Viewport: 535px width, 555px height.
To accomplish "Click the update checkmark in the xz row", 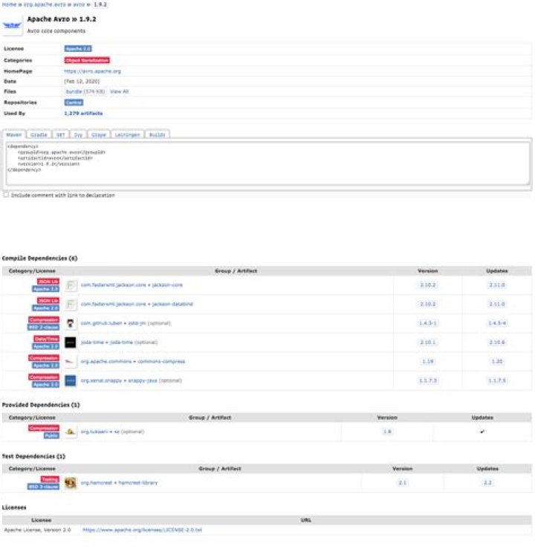I will (482, 432).
